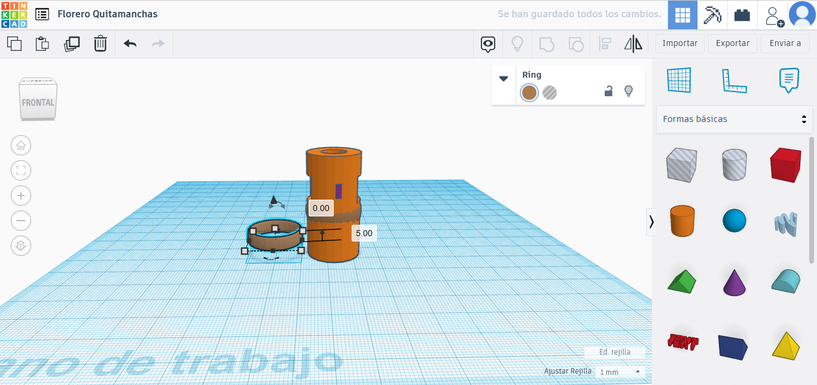
Task: Select the yellow Pyramid shape
Action: [785, 345]
